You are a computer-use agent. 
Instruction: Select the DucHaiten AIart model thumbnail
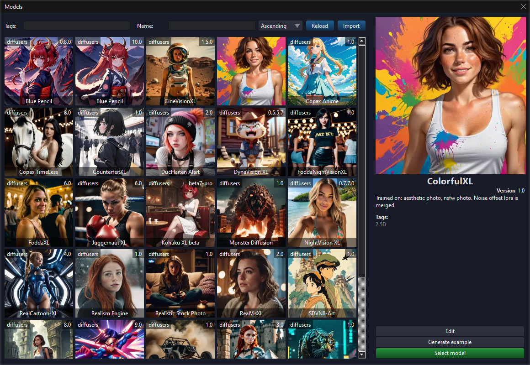click(x=180, y=142)
